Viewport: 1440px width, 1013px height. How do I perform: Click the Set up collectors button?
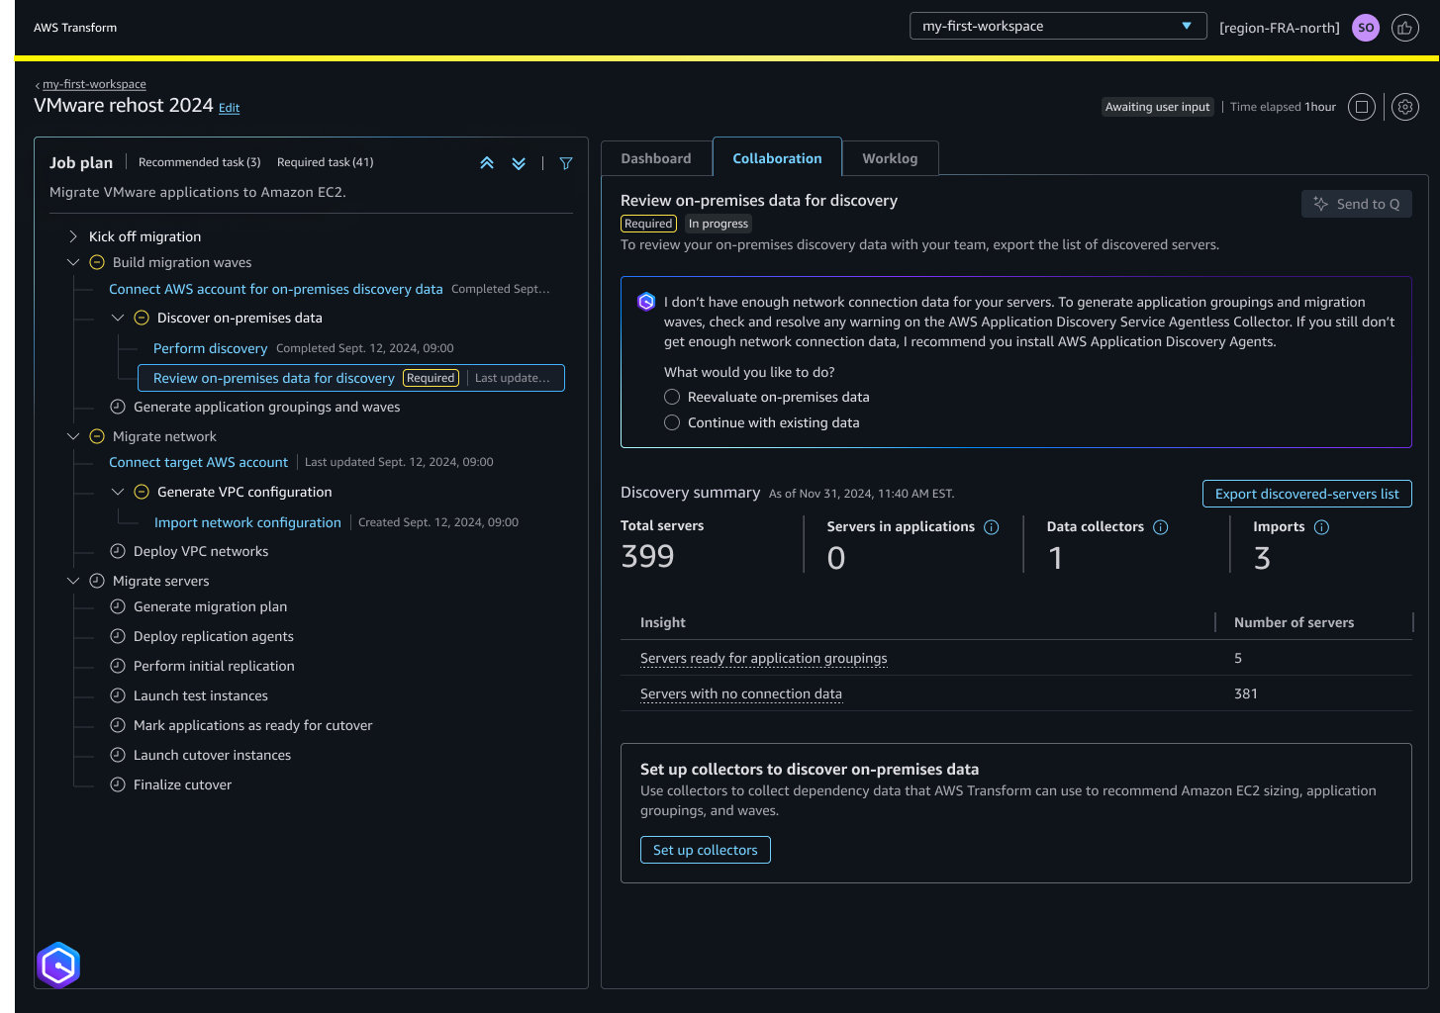705,850
